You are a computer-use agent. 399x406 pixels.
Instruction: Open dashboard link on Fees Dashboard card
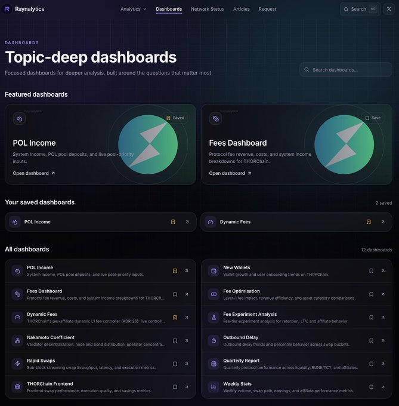tap(230, 173)
